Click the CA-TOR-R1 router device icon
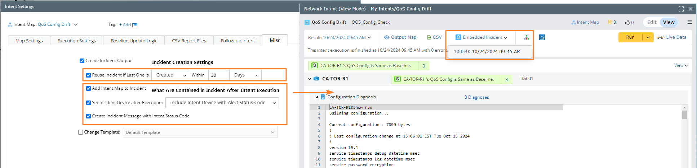Screen dimensions: 697x168 (x=316, y=79)
